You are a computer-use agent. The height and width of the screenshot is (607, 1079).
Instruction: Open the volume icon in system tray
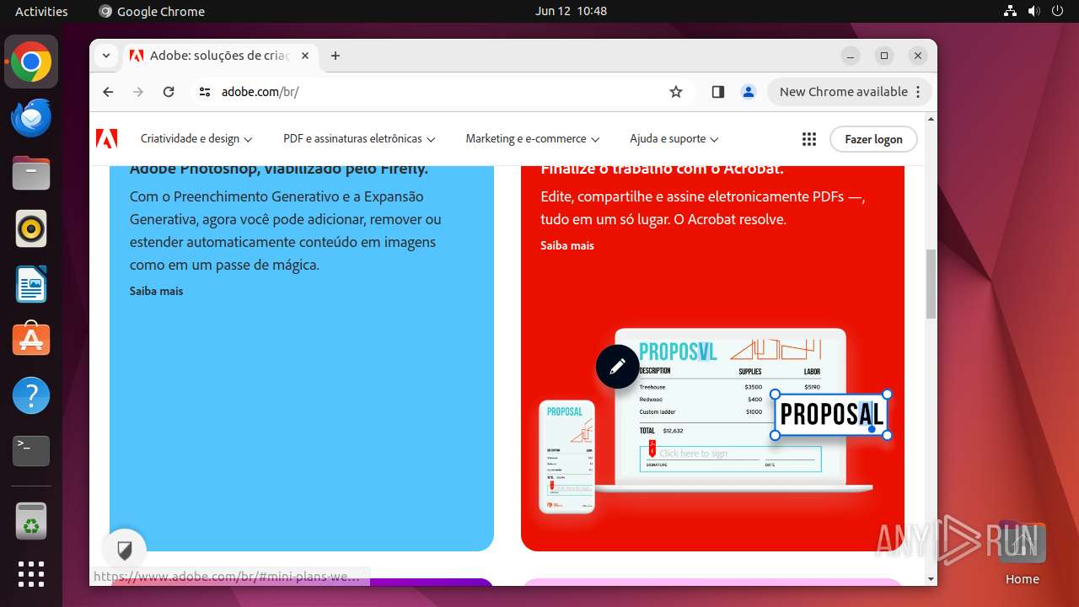point(1034,11)
